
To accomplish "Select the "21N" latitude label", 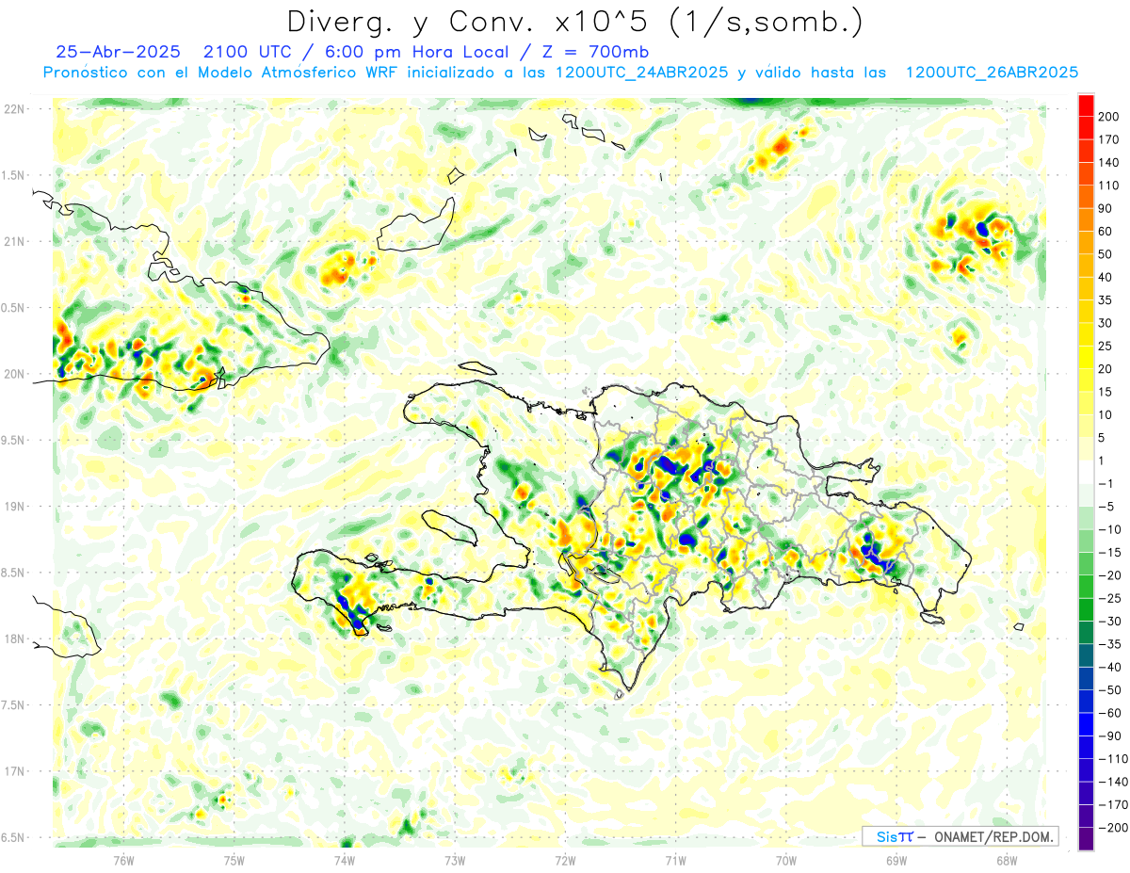I will pyautogui.click(x=14, y=241).
